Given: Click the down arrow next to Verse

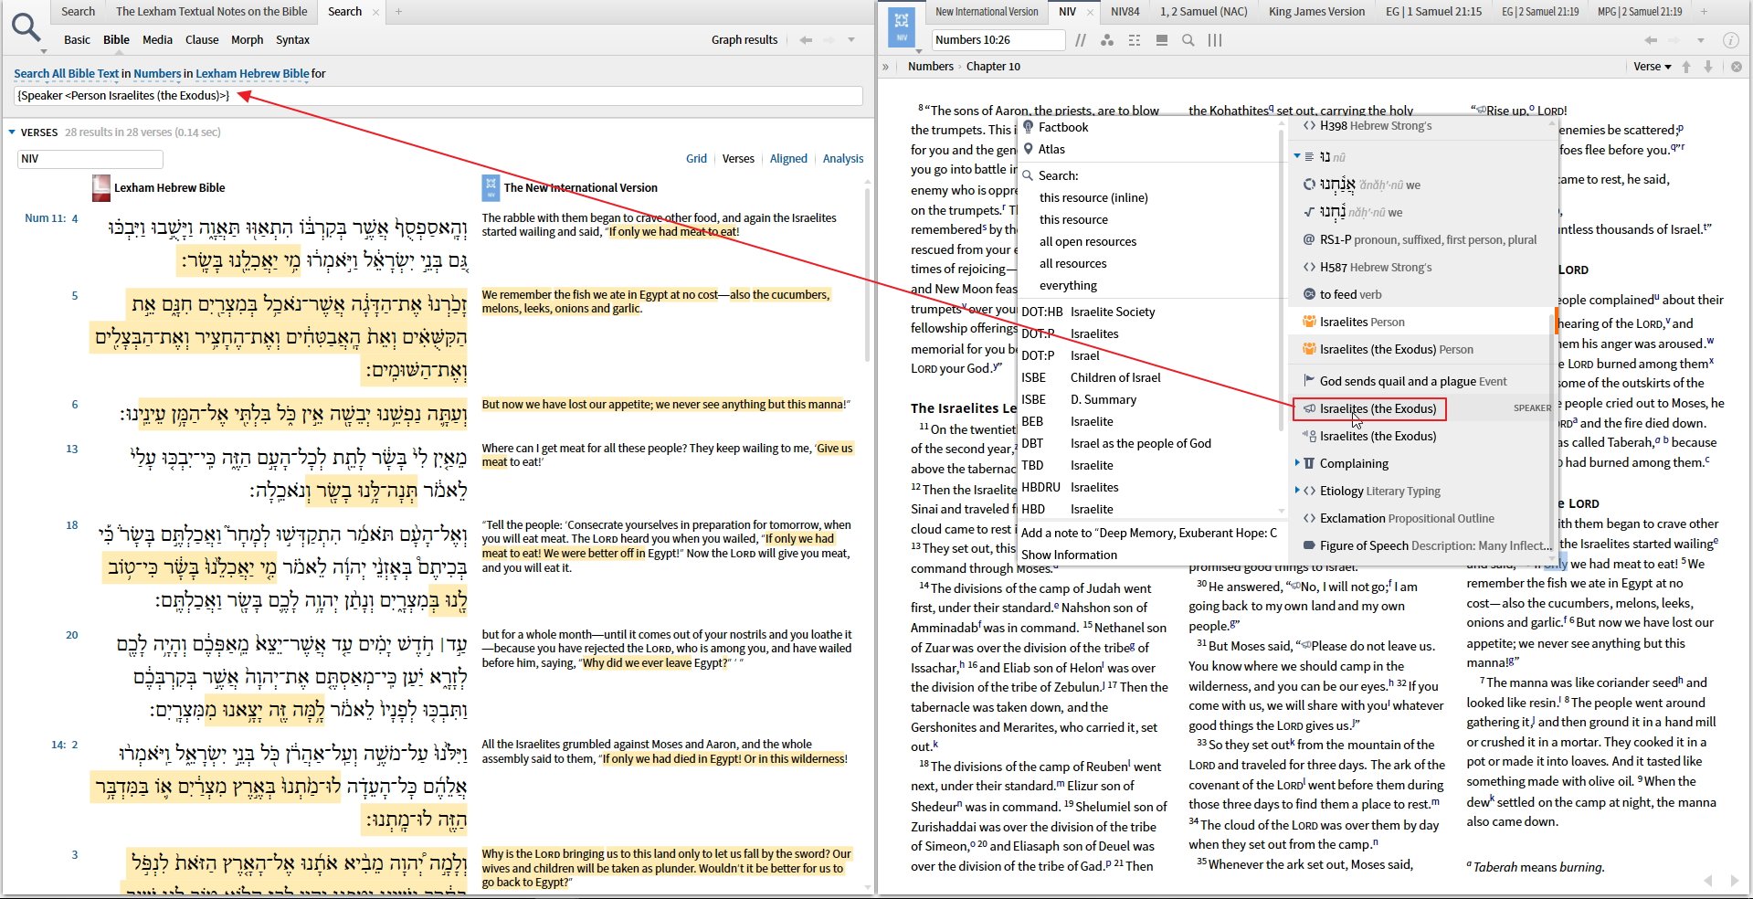Looking at the screenshot, I should tap(1708, 67).
